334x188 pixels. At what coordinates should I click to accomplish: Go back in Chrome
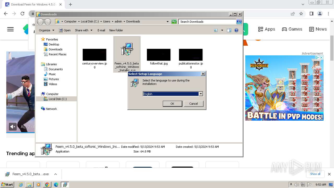(6, 14)
